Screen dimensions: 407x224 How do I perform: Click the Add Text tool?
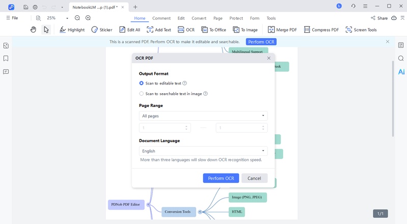(159, 30)
